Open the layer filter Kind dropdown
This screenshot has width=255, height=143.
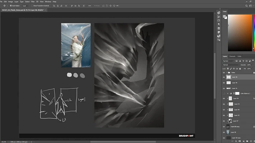pyautogui.click(x=228, y=61)
